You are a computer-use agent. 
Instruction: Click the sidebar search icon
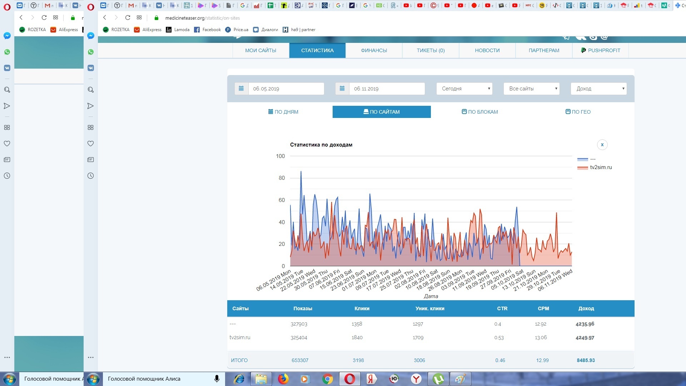pyautogui.click(x=91, y=90)
